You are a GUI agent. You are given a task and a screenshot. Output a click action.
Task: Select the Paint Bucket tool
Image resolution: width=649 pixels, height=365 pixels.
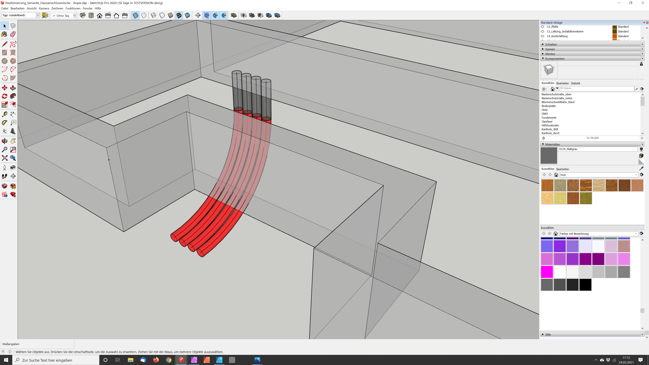point(4,34)
